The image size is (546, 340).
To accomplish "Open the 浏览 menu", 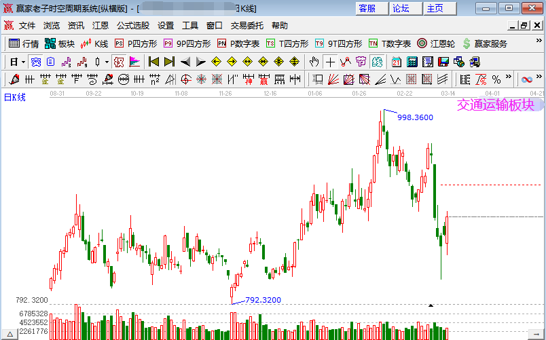I will (x=52, y=25).
